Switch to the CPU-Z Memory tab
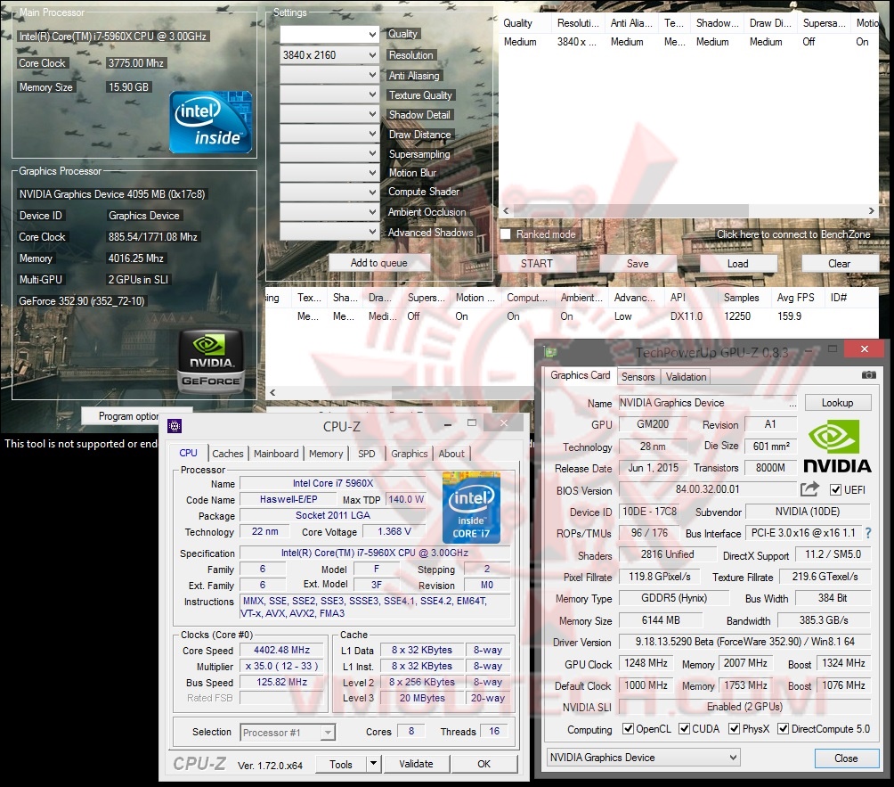894x787 pixels. [326, 454]
